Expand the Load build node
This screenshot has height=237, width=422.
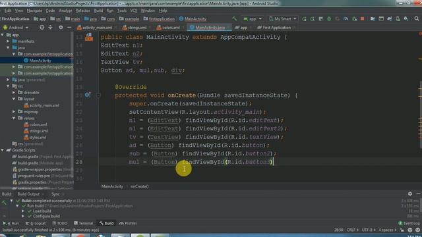24,211
